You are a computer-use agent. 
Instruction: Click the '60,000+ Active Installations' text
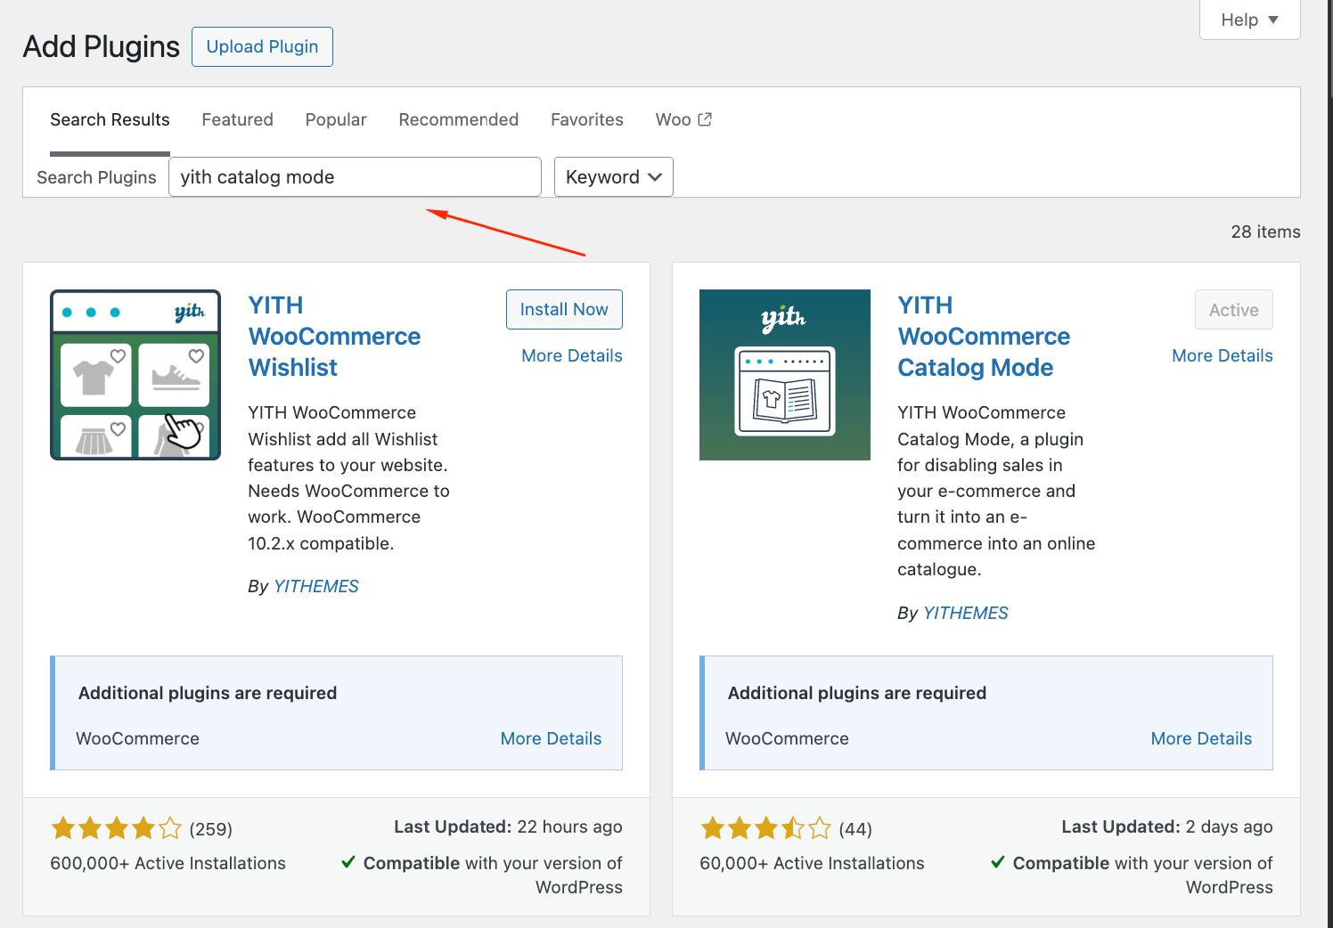click(x=812, y=863)
